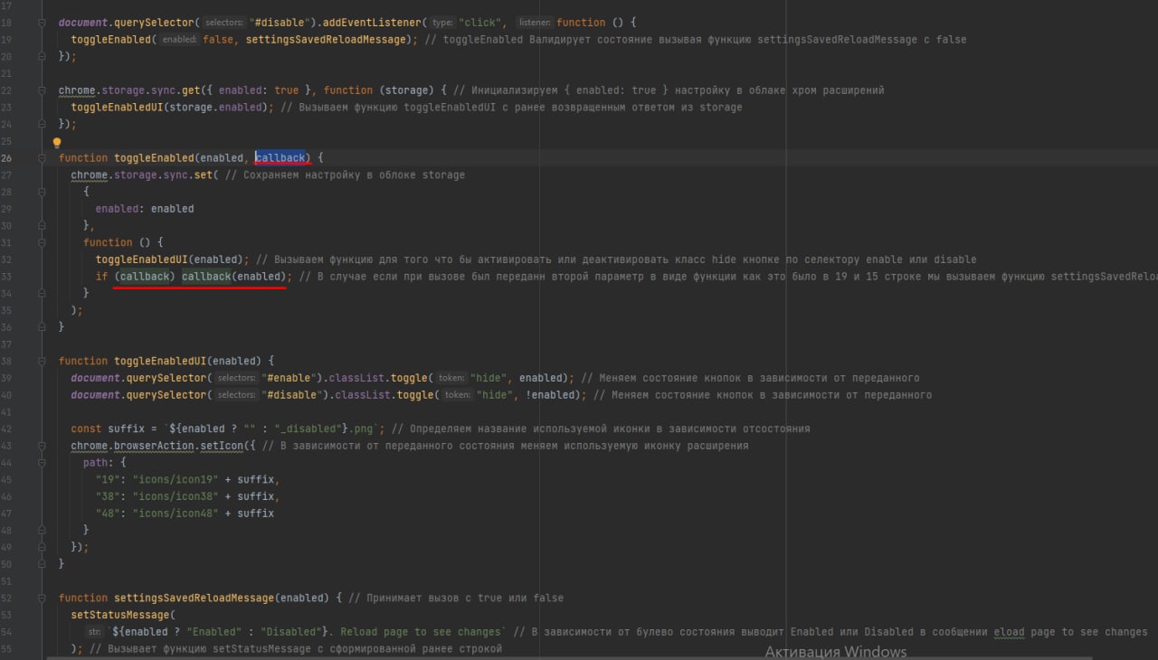Click the 'settingsSavedReloadMessage' function name on line 52
The width and height of the screenshot is (1158, 660).
tap(194, 598)
